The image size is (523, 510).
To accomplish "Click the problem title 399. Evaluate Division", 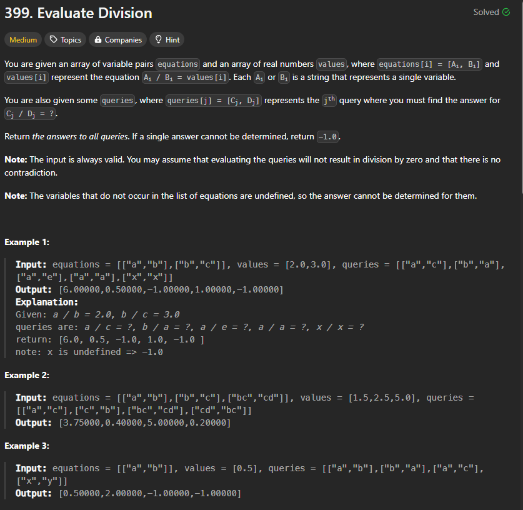I will point(78,13).
